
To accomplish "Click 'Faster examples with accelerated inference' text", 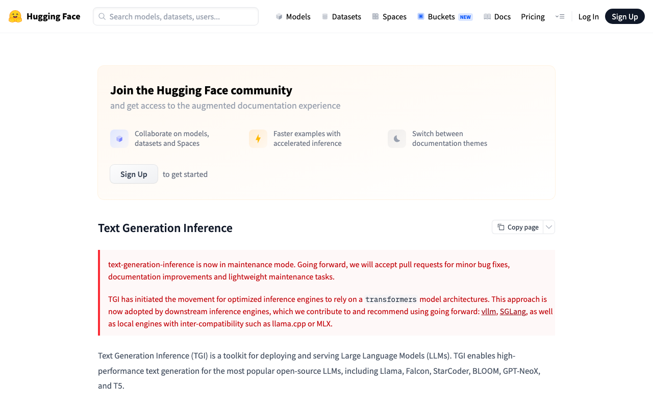I will coord(308,139).
